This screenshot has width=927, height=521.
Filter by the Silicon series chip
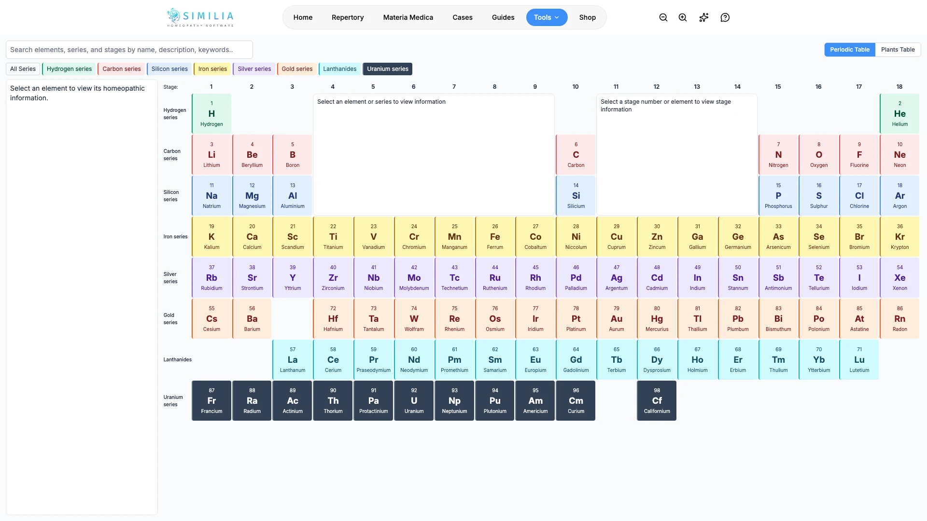point(169,69)
